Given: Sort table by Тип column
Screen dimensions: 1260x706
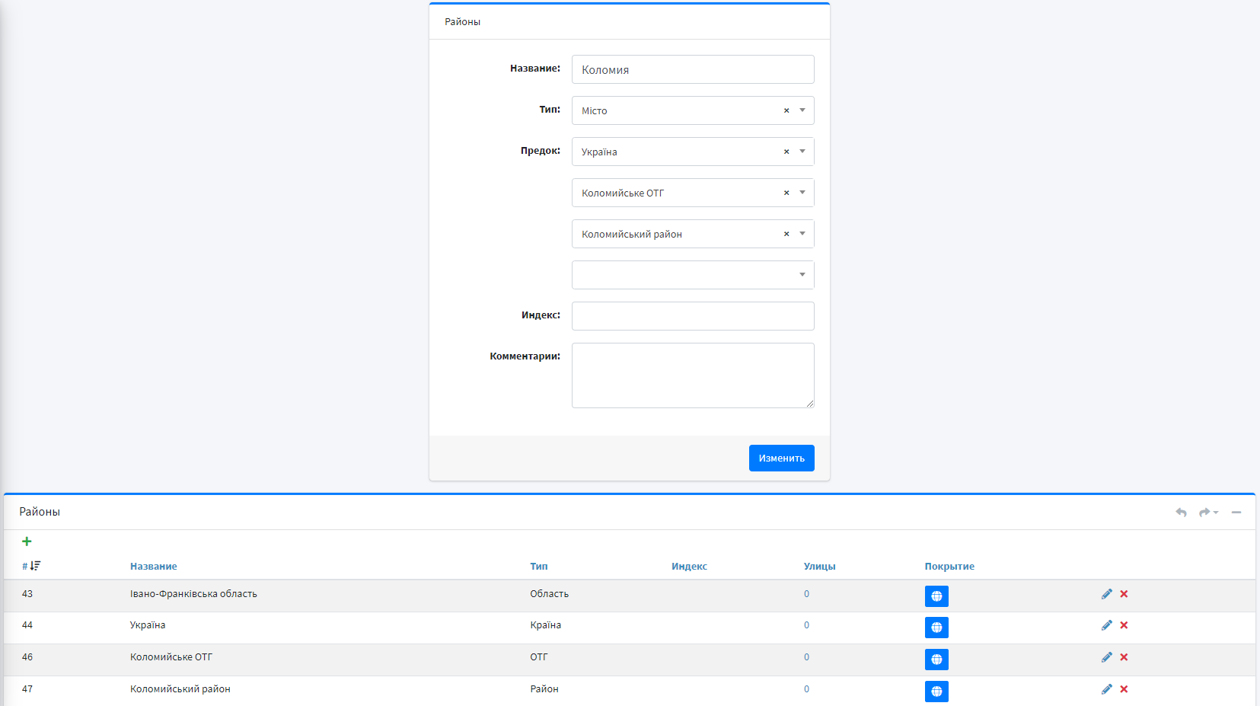Looking at the screenshot, I should pos(538,567).
